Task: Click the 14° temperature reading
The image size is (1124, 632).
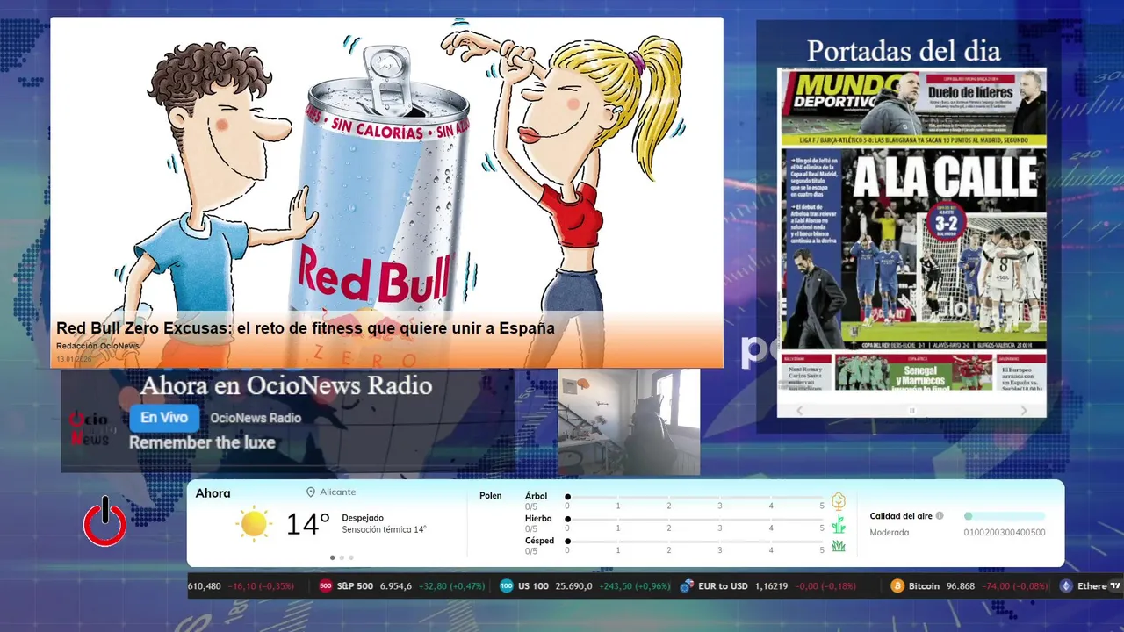Action: 308,524
